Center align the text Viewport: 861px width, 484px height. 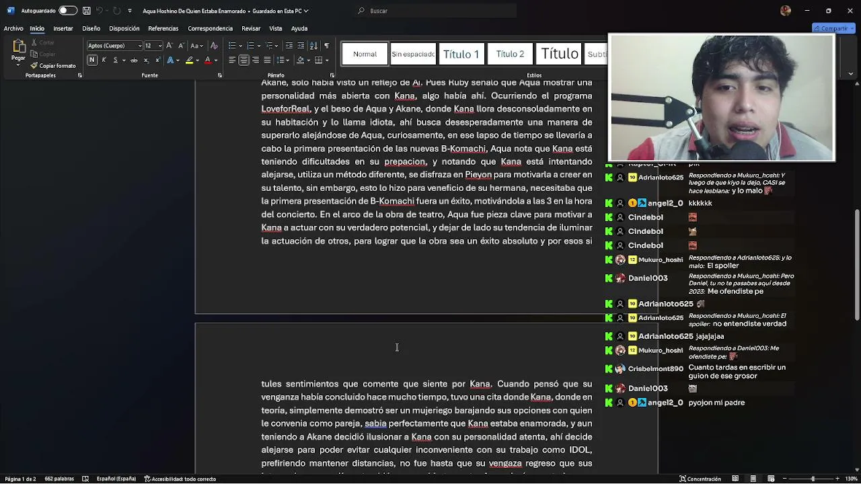tap(244, 61)
